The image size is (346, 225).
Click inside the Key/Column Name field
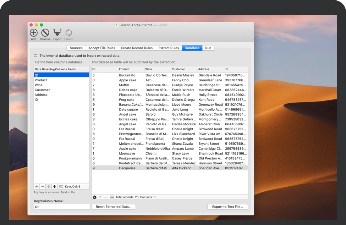pyautogui.click(x=61, y=206)
